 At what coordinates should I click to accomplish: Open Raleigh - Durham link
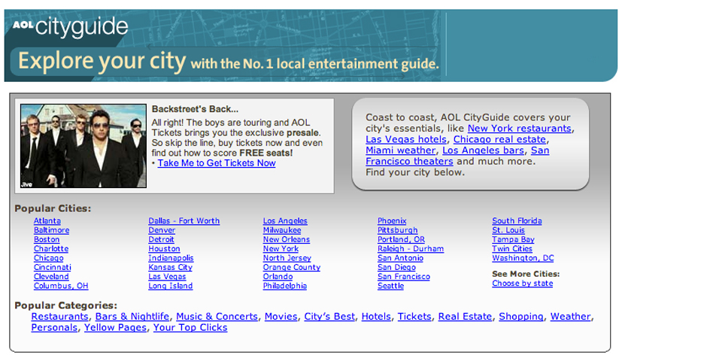(411, 249)
